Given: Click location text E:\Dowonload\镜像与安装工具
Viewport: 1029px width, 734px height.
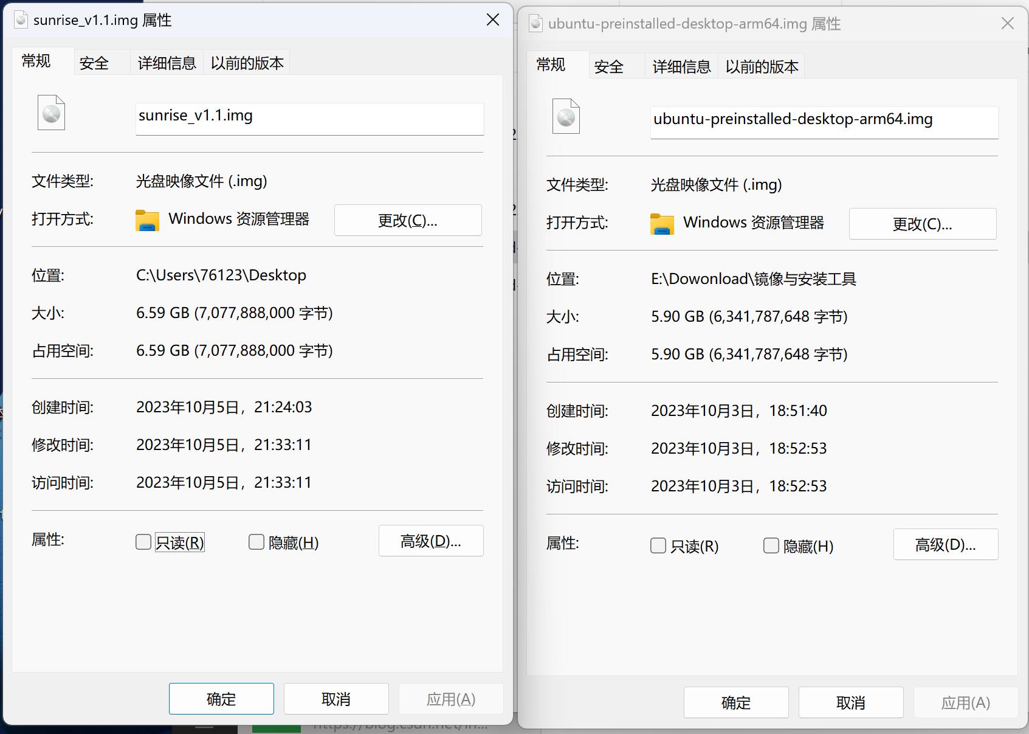Looking at the screenshot, I should point(754,279).
